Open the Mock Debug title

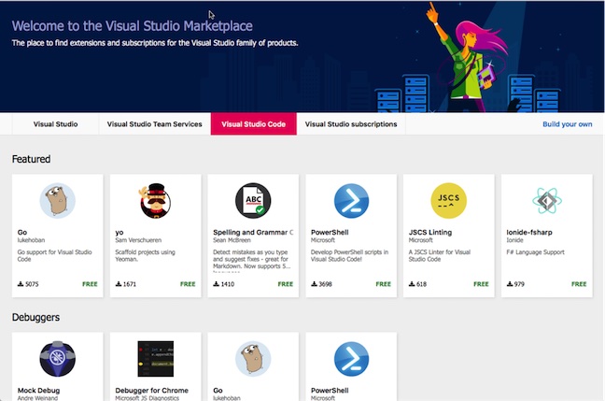[38, 390]
